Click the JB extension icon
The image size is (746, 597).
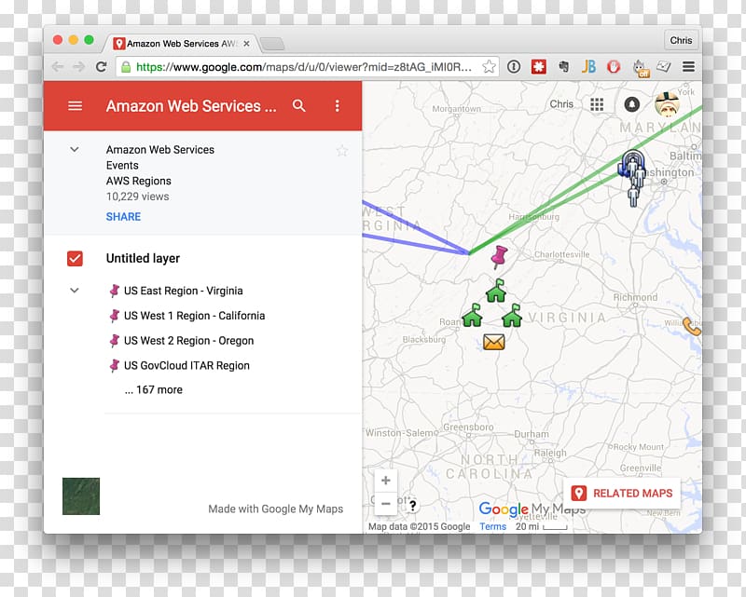[588, 66]
